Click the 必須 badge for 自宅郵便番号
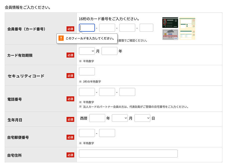 tap(70, 137)
